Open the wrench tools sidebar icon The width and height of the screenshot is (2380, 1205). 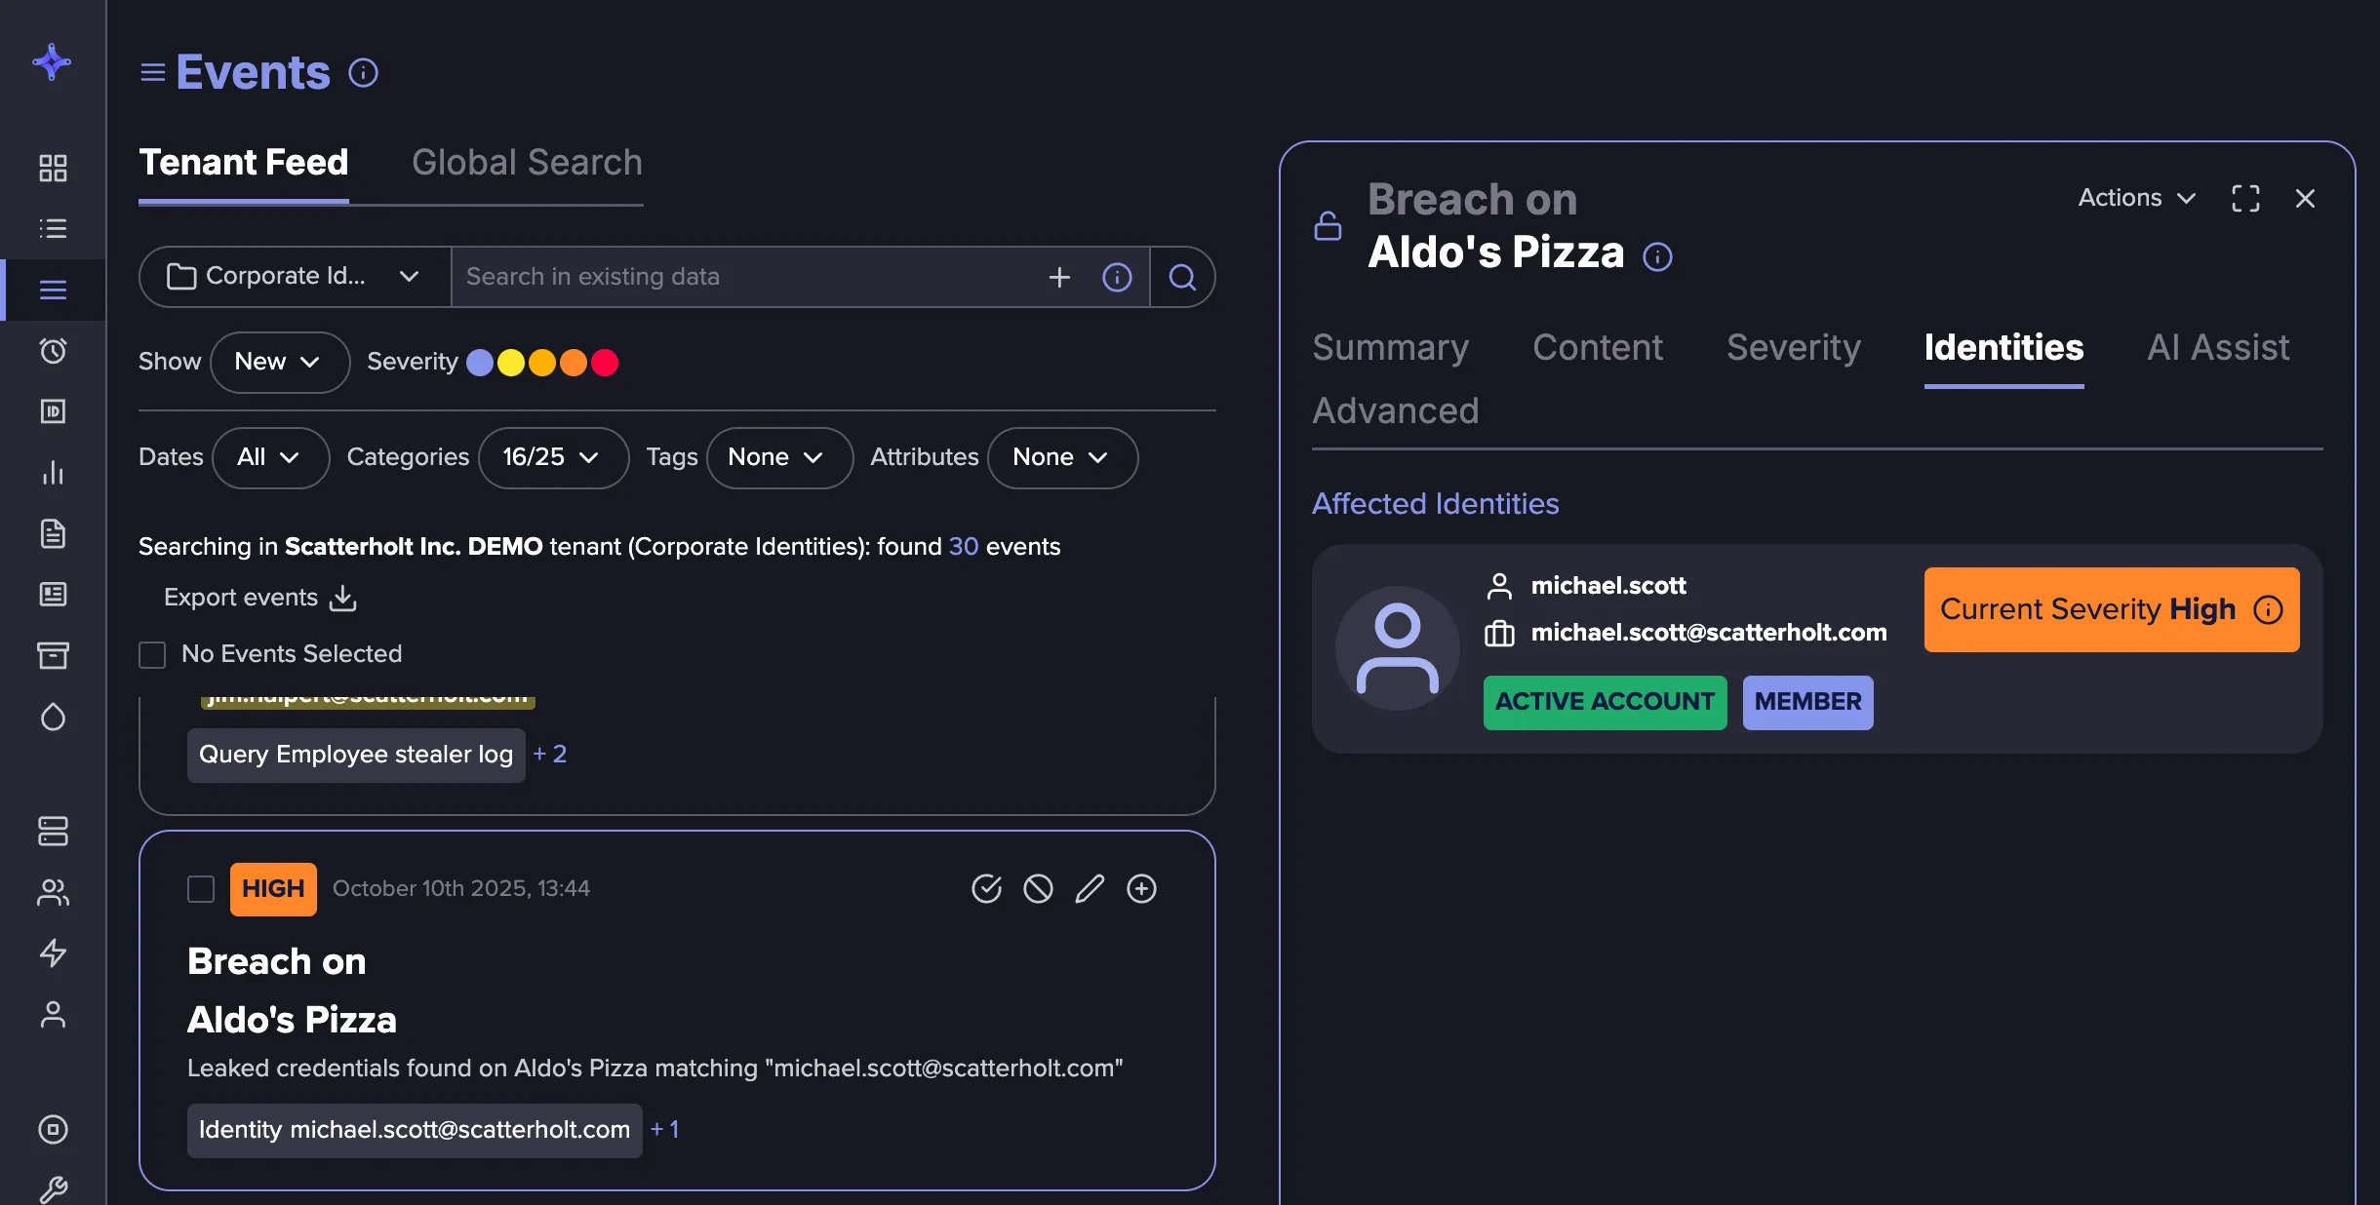pos(53,1189)
